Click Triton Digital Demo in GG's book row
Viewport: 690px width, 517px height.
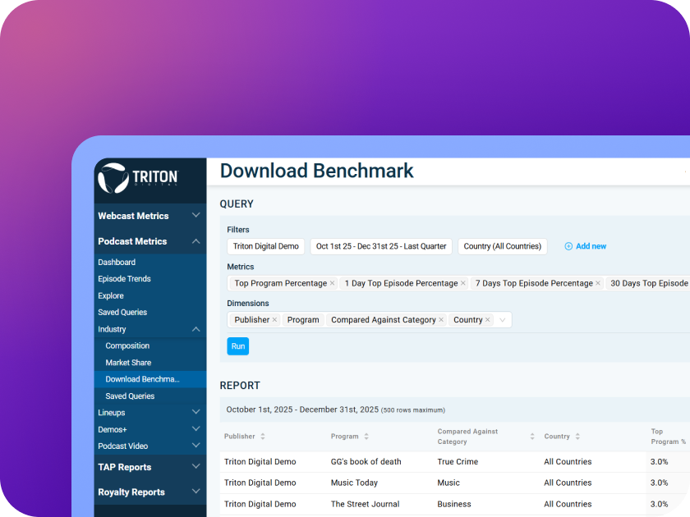260,461
